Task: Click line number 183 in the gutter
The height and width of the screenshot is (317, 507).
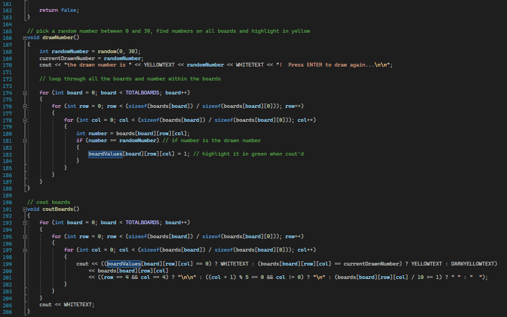Action: [x=8, y=154]
